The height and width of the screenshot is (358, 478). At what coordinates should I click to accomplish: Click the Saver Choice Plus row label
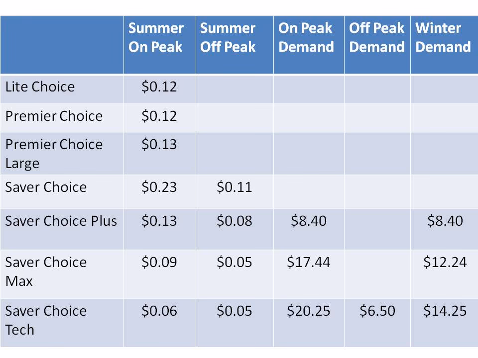coord(61,221)
